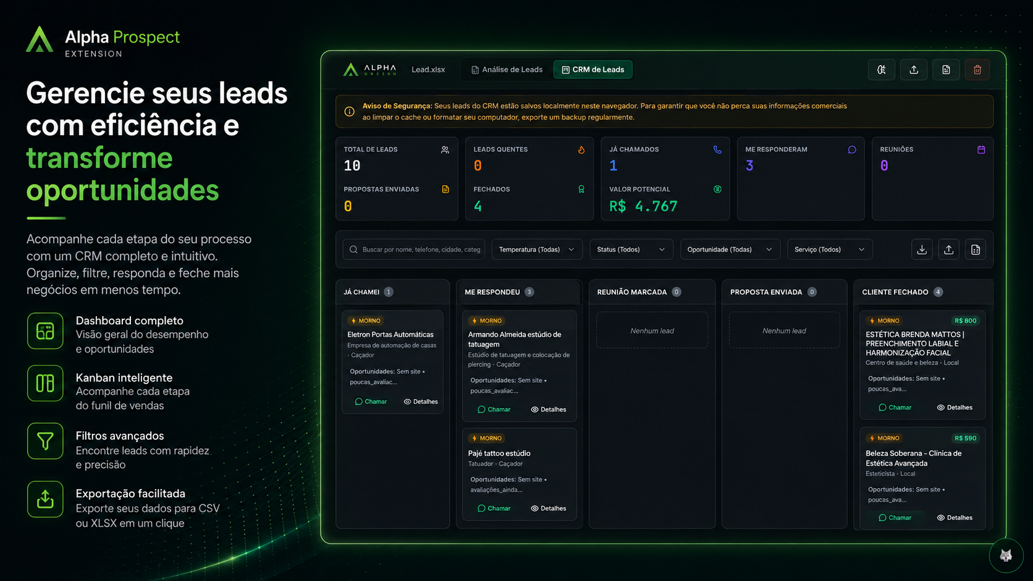The width and height of the screenshot is (1033, 581).
Task: Click the R$ 4.767 Valor Potencial value
Action: pos(643,206)
